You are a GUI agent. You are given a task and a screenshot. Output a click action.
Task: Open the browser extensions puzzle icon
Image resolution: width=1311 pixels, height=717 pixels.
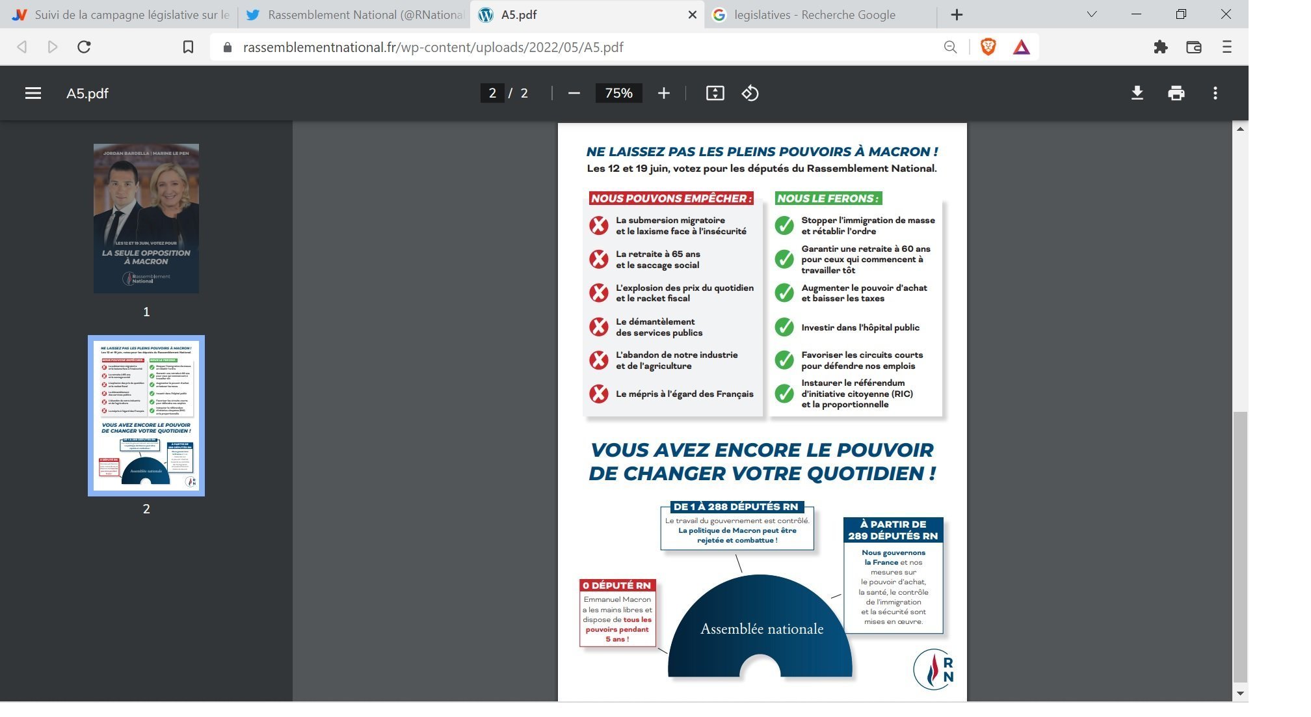(1160, 47)
